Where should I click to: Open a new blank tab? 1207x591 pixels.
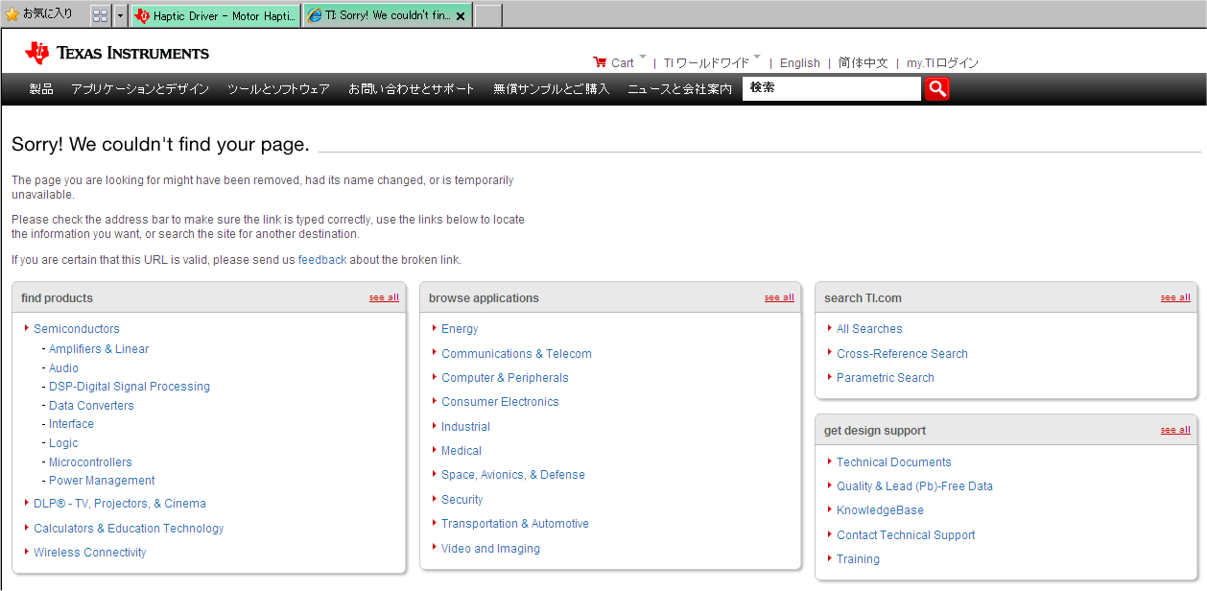click(x=487, y=15)
